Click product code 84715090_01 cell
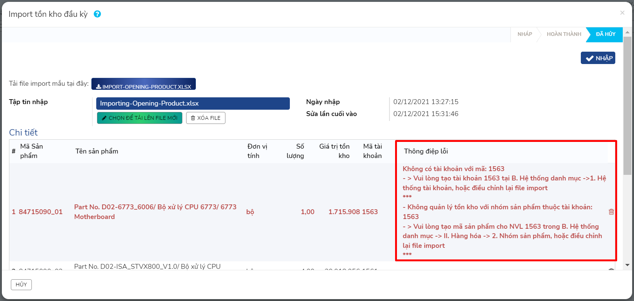634x301 pixels. 40,212
